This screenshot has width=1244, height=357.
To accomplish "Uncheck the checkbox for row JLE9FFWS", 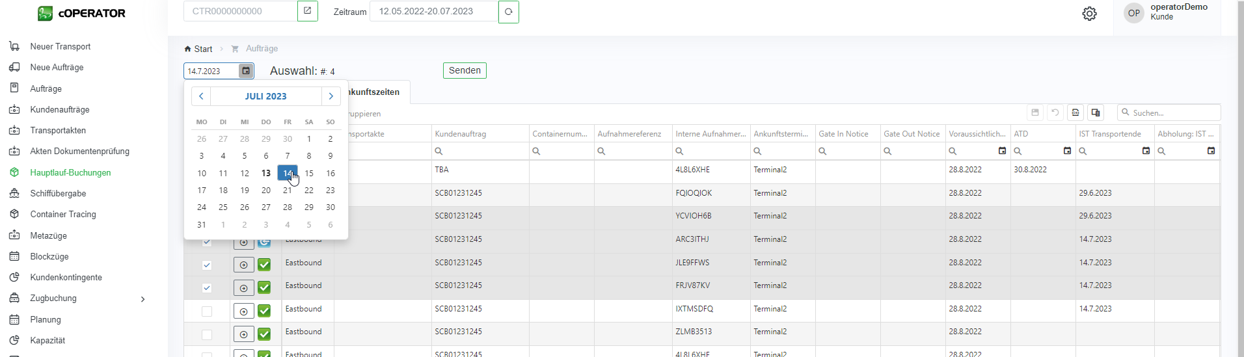I will click(x=207, y=265).
